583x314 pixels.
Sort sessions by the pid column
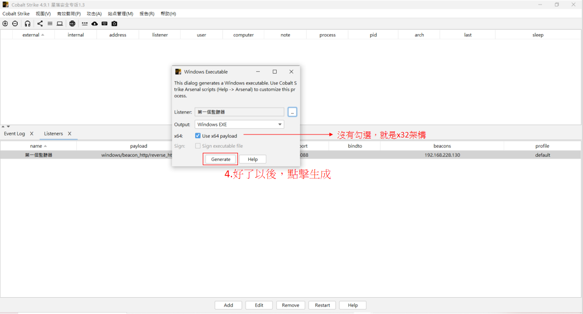tap(373, 35)
